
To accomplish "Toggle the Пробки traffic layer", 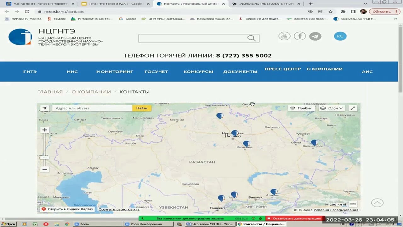I will 301,108.
